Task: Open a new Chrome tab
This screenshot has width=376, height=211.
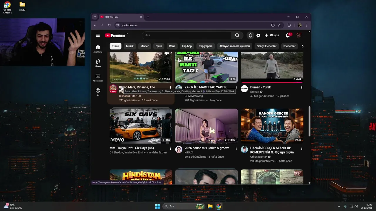Action: click(148, 17)
